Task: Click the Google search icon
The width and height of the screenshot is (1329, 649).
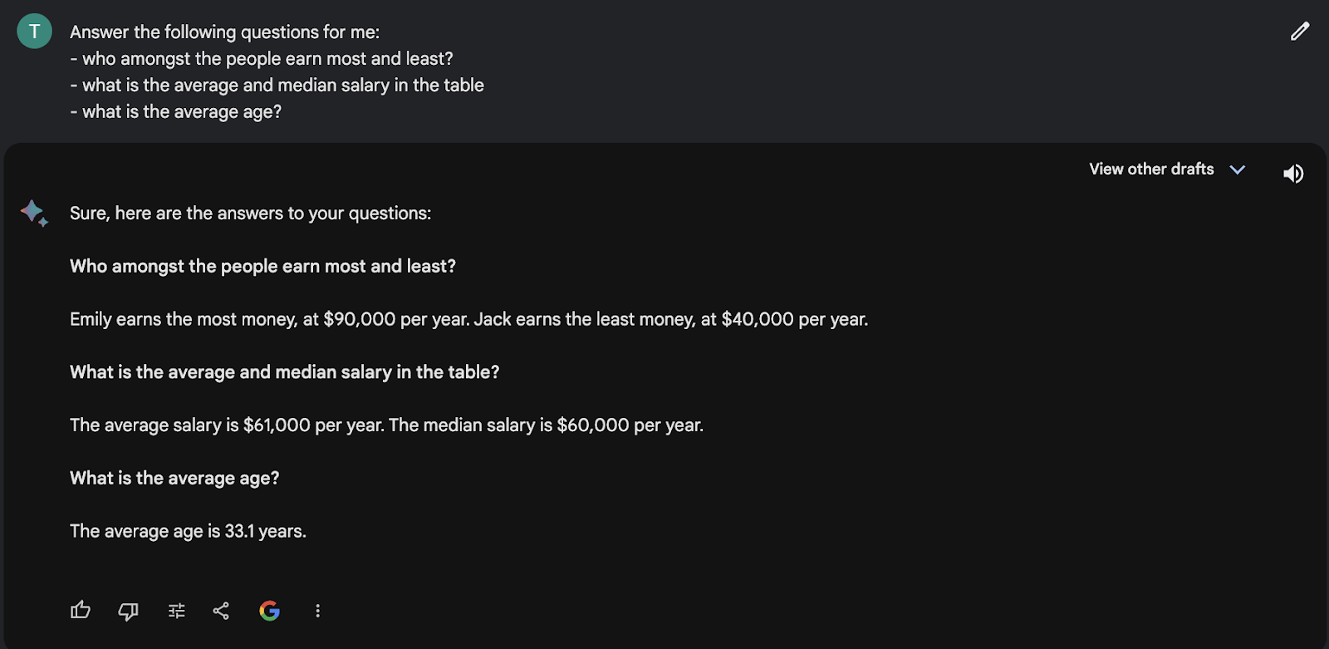Action: click(x=269, y=612)
